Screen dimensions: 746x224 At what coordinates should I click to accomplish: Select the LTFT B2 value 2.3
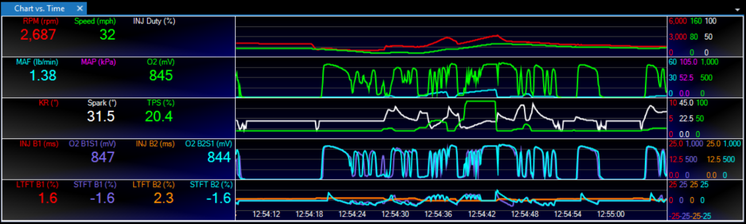click(x=164, y=198)
